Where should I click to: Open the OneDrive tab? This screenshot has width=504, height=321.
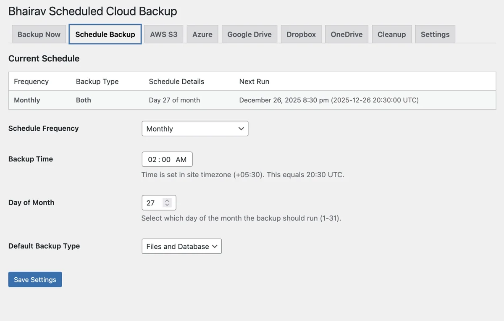(346, 34)
